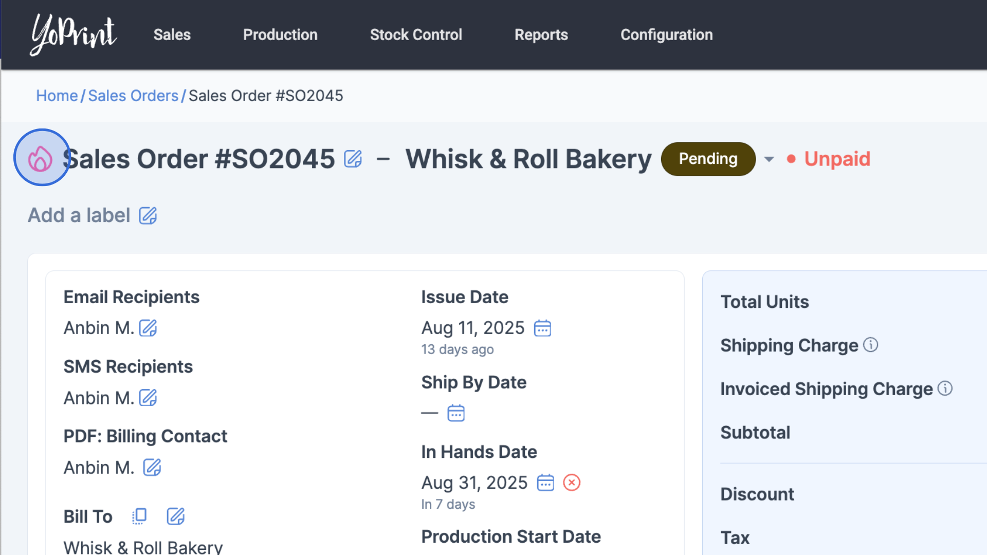Viewport: 987px width, 555px height.
Task: Click the 13 days ago text
Action: pos(458,349)
